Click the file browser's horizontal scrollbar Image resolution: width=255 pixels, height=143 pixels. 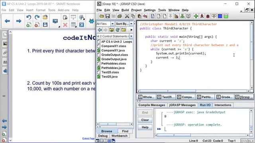point(115,124)
